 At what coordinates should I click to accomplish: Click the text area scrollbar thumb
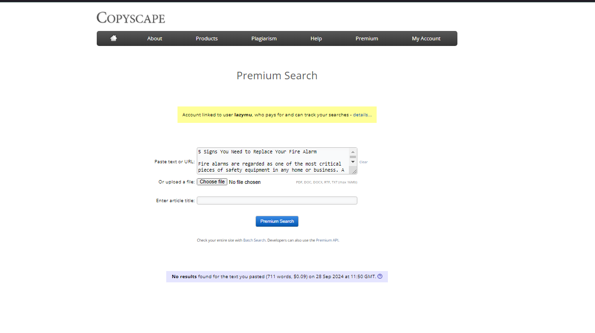click(353, 157)
